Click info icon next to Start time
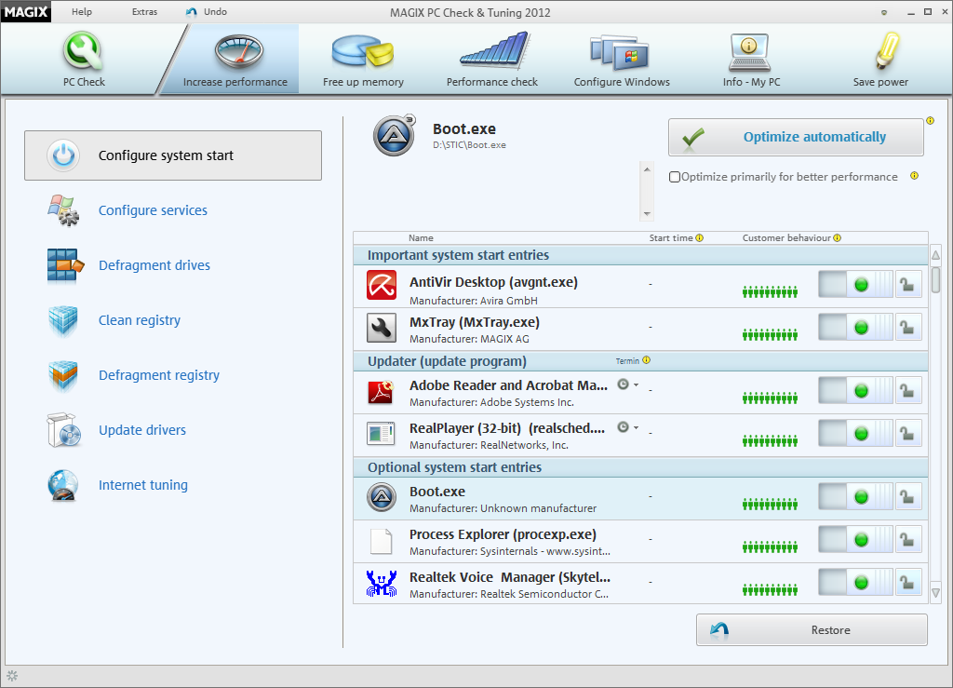953x688 pixels. (x=700, y=237)
